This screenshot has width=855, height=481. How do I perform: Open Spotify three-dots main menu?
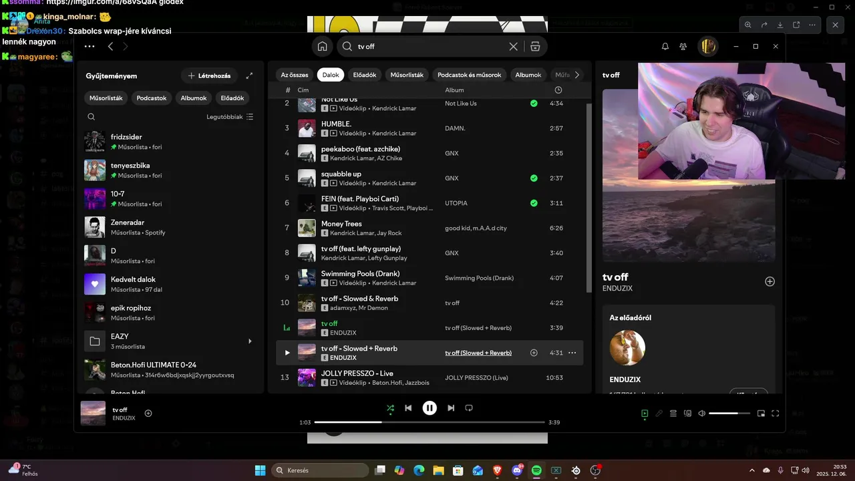(x=90, y=47)
